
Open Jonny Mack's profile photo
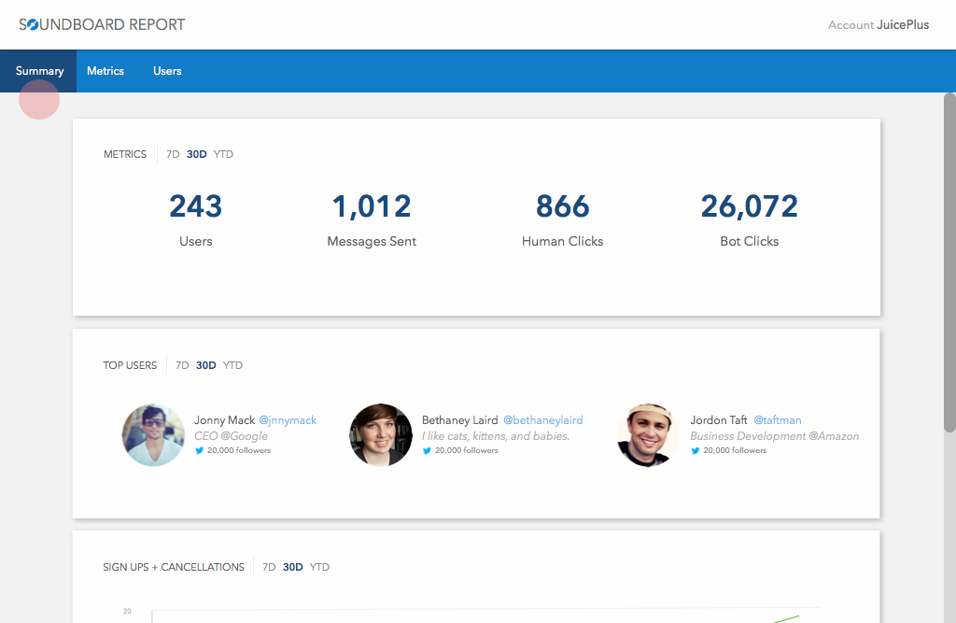pyautogui.click(x=153, y=435)
